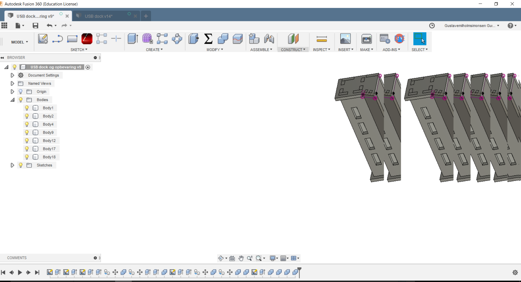Click the Undo button

pos(50,25)
